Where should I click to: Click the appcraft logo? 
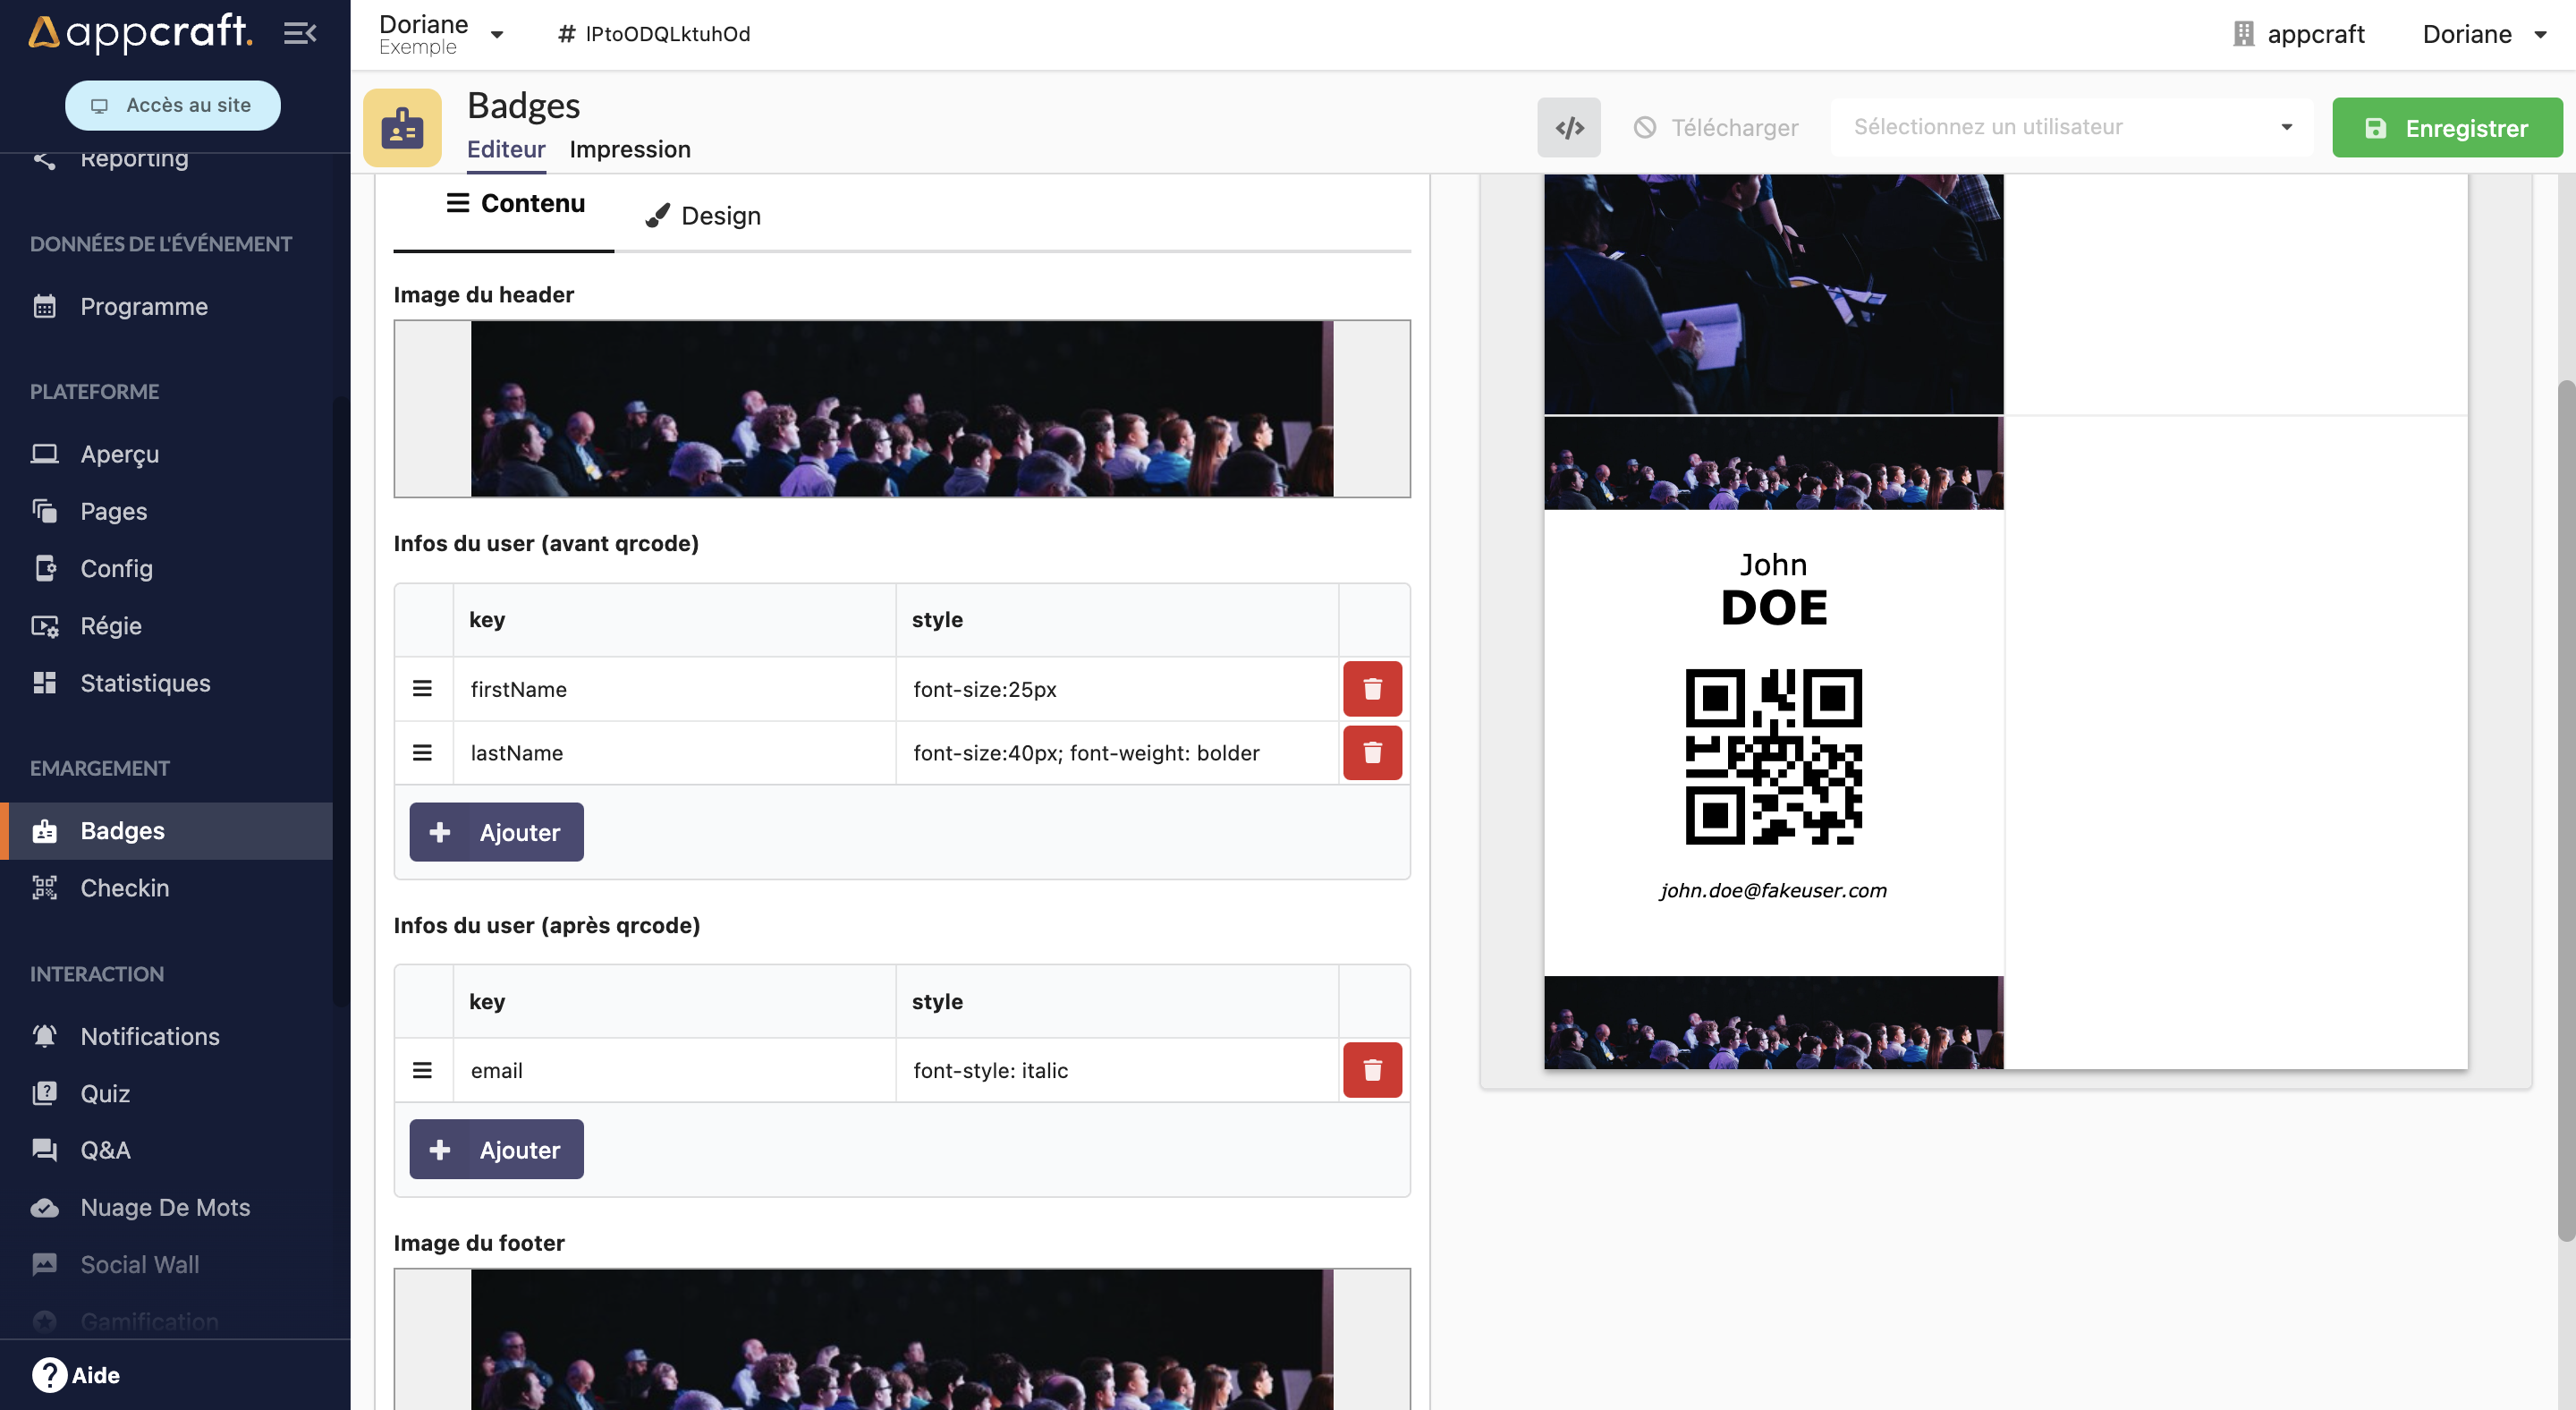coord(141,32)
